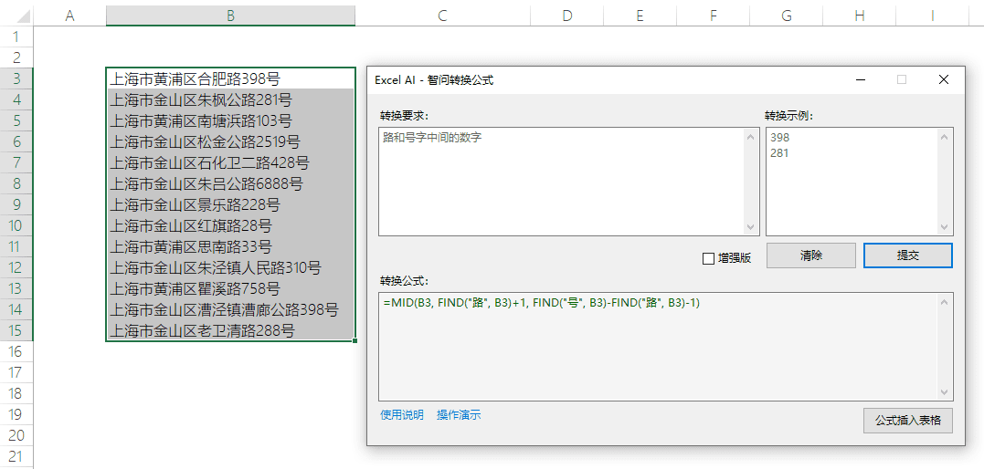
Task: Select row 16 header
Action: click(x=16, y=351)
